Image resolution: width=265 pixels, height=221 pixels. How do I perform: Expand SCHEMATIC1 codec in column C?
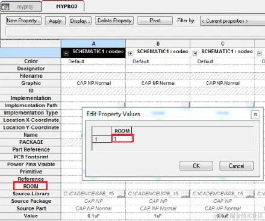pyautogui.click(x=195, y=54)
